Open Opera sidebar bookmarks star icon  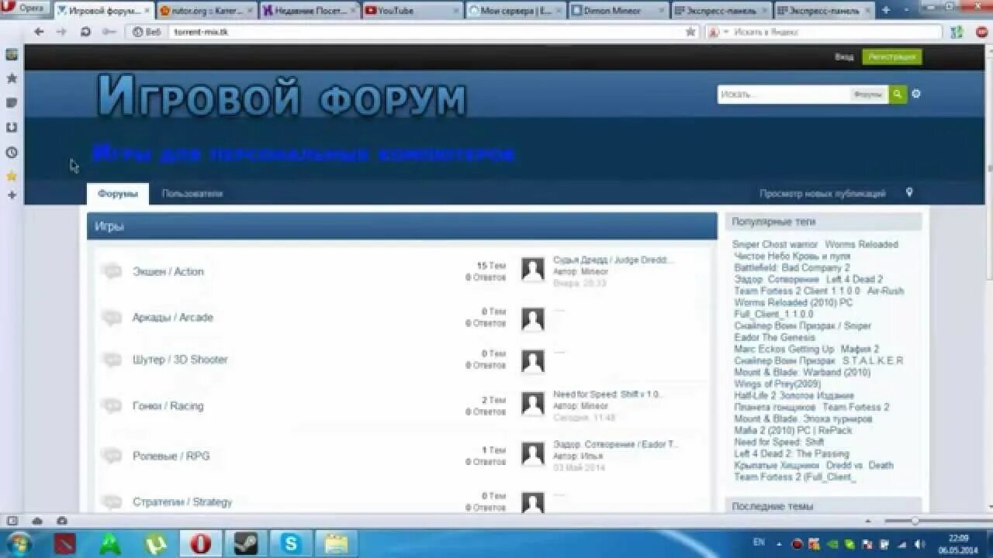coord(12,78)
